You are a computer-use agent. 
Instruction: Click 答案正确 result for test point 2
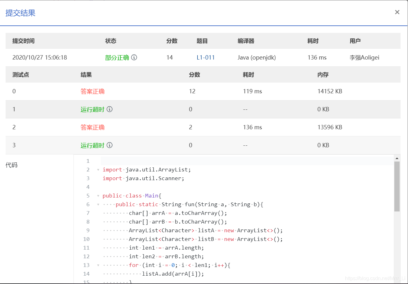[x=92, y=127]
